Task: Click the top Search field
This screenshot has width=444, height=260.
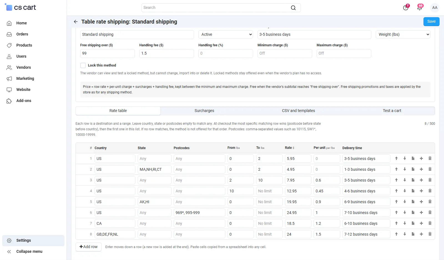Action: click(x=221, y=8)
